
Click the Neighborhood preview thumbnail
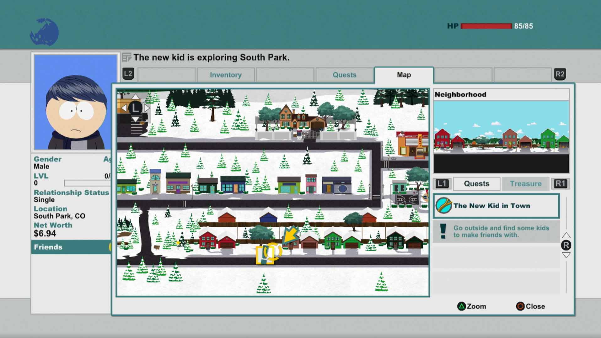pyautogui.click(x=501, y=137)
